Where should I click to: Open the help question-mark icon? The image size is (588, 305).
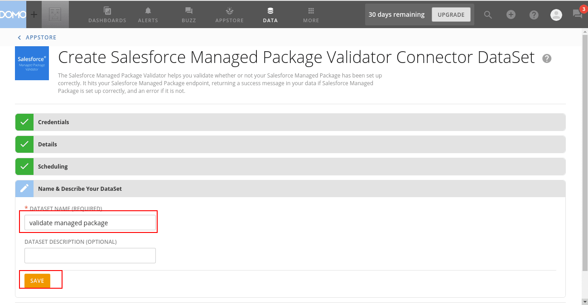tap(534, 15)
